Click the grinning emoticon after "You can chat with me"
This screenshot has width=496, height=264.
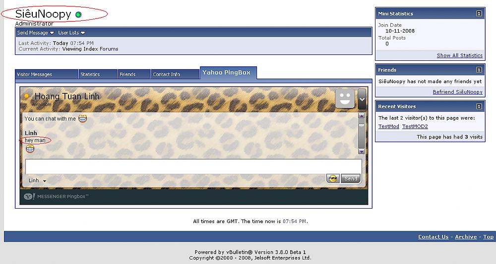[83, 119]
